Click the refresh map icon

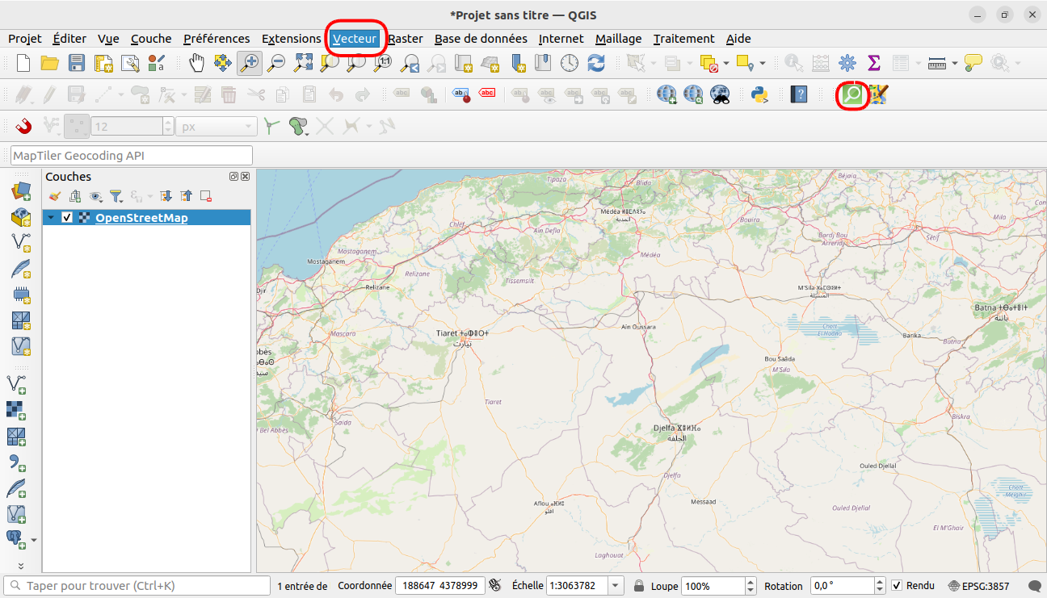[596, 62]
